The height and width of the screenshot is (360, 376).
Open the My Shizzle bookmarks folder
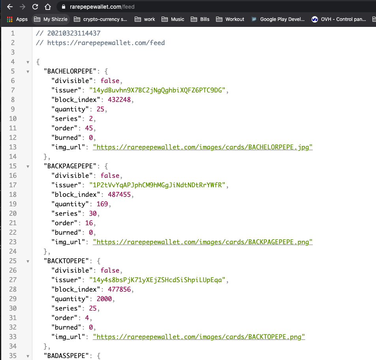pyautogui.click(x=51, y=19)
